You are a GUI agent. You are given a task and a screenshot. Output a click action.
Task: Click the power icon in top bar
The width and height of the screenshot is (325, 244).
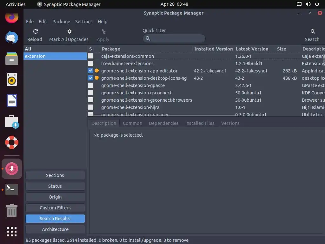coord(317,4)
